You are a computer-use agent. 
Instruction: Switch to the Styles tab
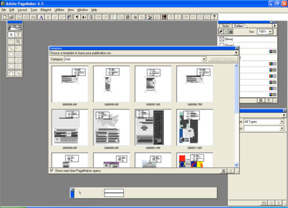tap(225, 26)
